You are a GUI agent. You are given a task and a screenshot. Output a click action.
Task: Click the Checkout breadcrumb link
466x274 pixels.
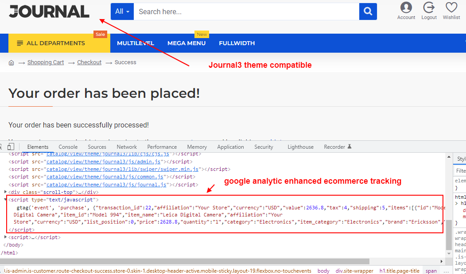(89, 62)
